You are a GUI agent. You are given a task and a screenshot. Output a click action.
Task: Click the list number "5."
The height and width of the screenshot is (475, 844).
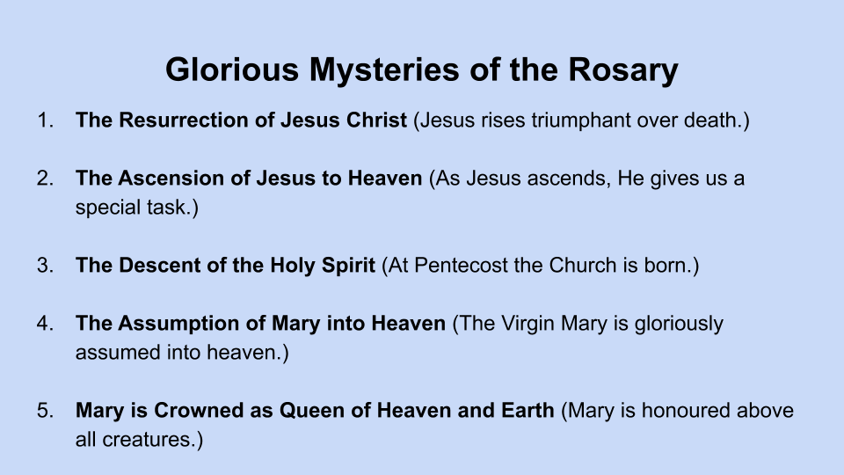point(46,411)
